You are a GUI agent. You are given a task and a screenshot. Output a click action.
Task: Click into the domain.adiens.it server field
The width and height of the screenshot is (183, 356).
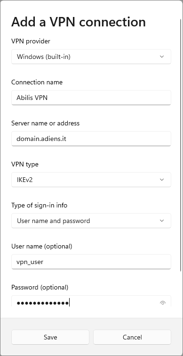pos(91,139)
